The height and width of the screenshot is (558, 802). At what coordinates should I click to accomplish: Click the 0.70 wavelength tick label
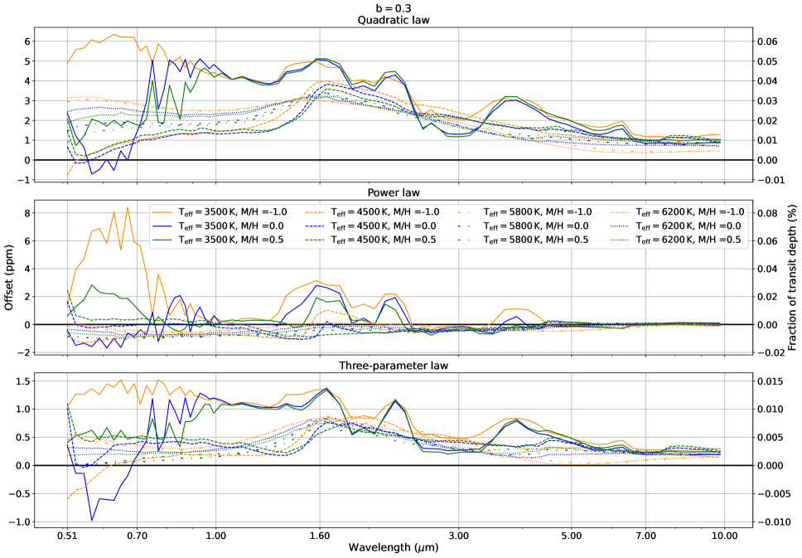(137, 536)
